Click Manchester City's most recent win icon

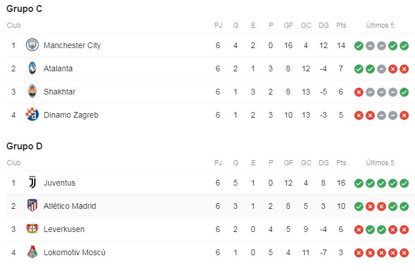pyautogui.click(x=404, y=45)
